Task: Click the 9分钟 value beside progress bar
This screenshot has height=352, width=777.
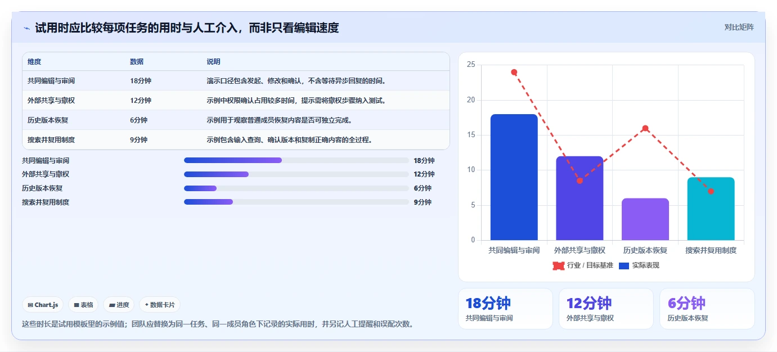Action: (423, 202)
